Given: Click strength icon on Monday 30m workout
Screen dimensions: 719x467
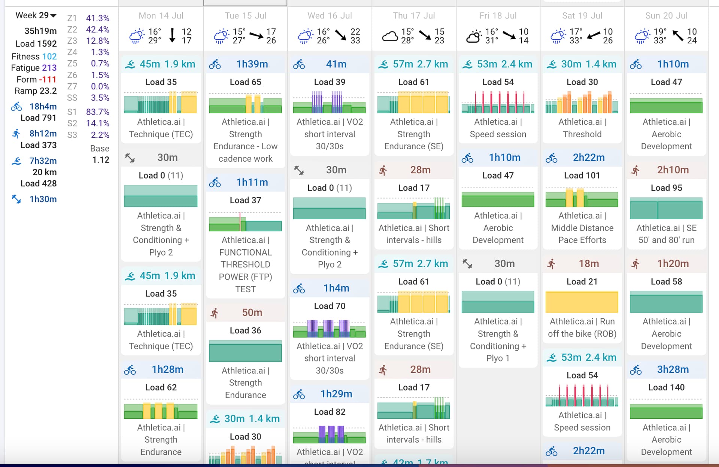Looking at the screenshot, I should coord(130,158).
